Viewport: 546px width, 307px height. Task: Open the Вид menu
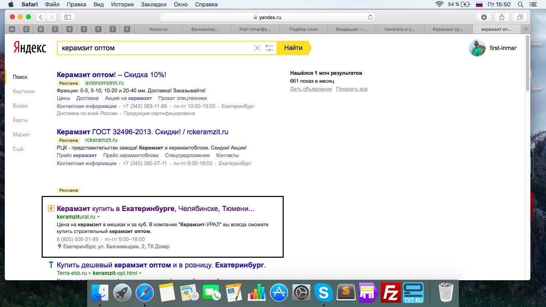coord(98,4)
